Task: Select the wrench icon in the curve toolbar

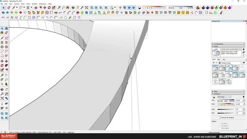Action: [x=70, y=17]
